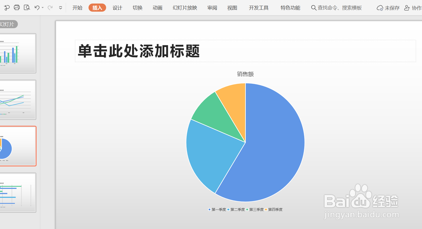Undo the last action

(37, 8)
